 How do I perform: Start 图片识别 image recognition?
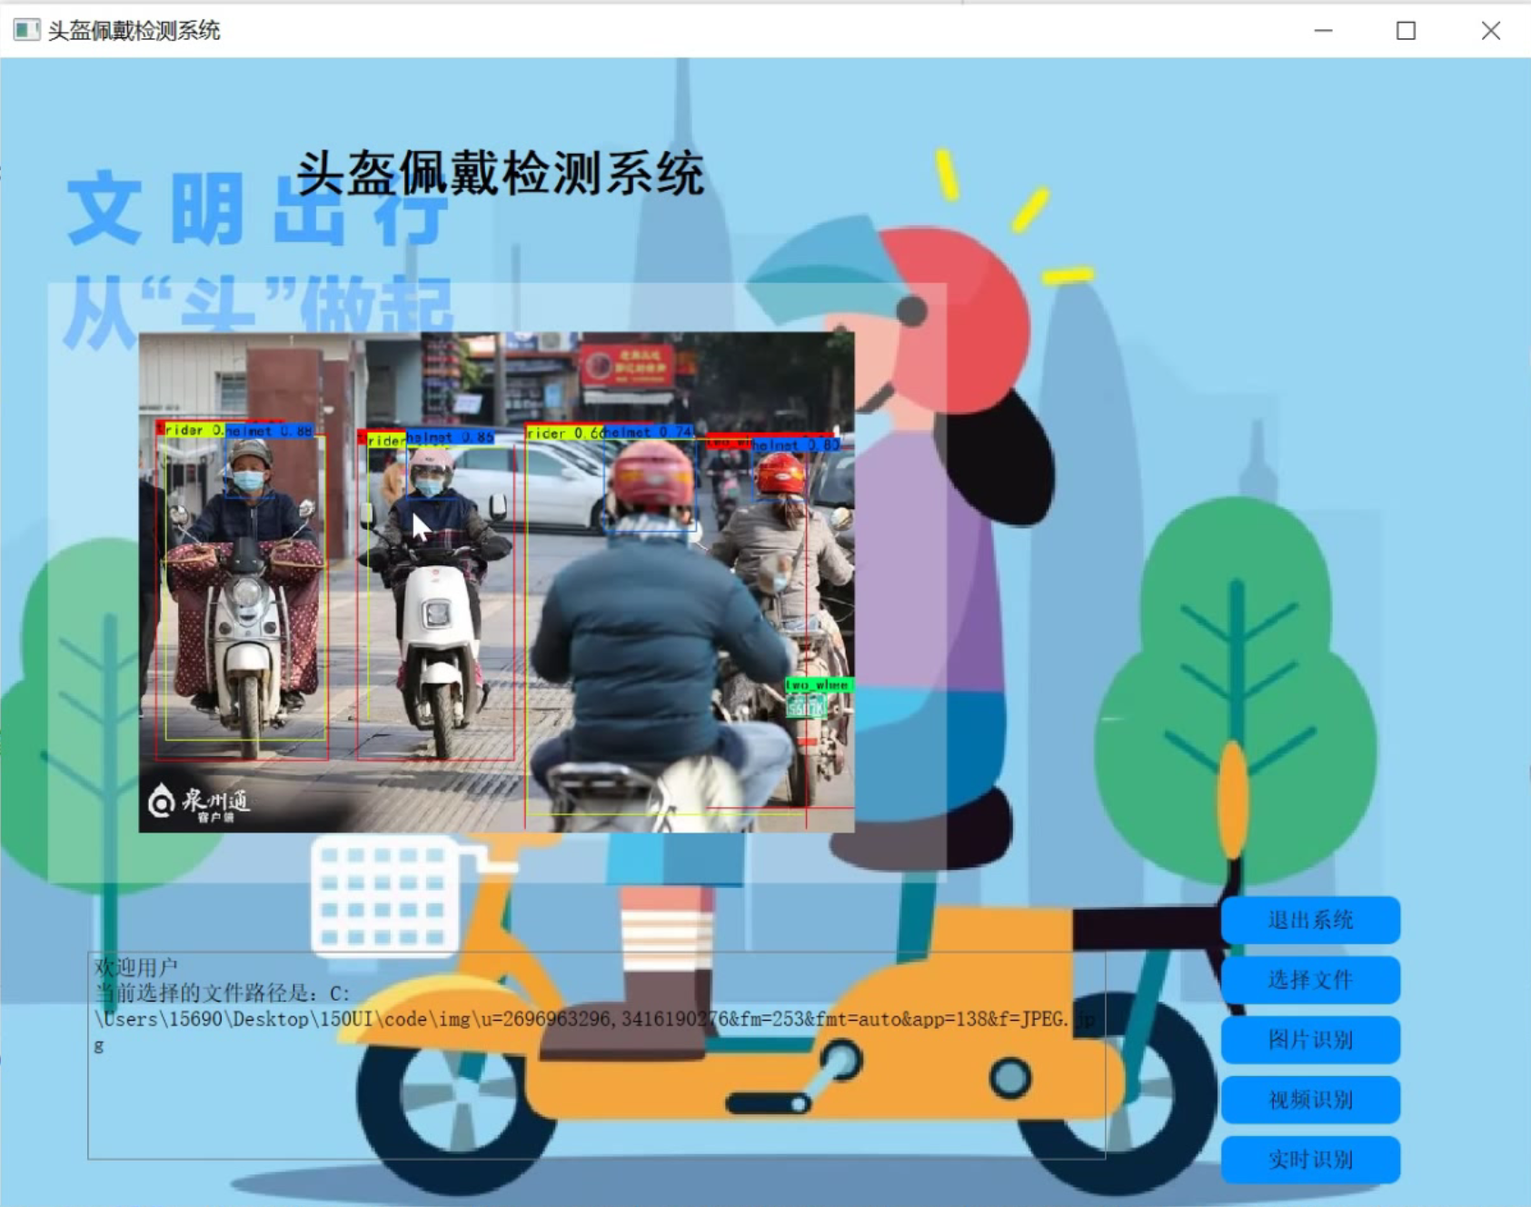1309,1040
